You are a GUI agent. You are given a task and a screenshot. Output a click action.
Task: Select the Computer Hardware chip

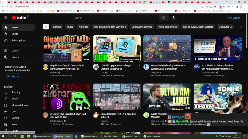tap(142, 27)
